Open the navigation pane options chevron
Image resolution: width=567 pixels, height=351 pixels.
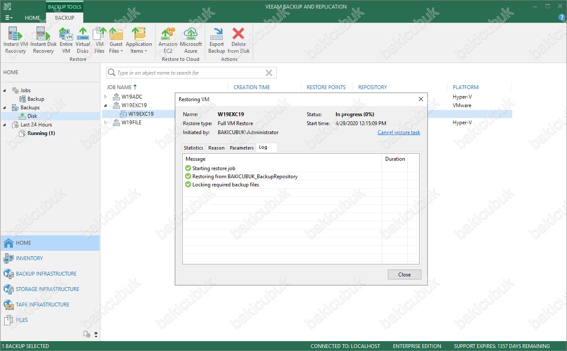[96, 334]
